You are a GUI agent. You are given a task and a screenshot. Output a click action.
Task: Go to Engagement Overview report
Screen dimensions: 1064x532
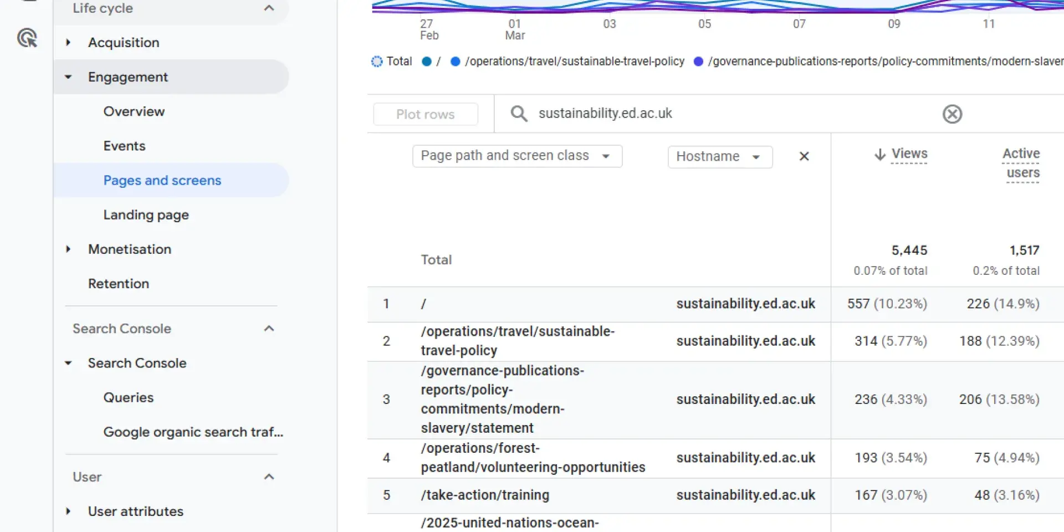[134, 111]
